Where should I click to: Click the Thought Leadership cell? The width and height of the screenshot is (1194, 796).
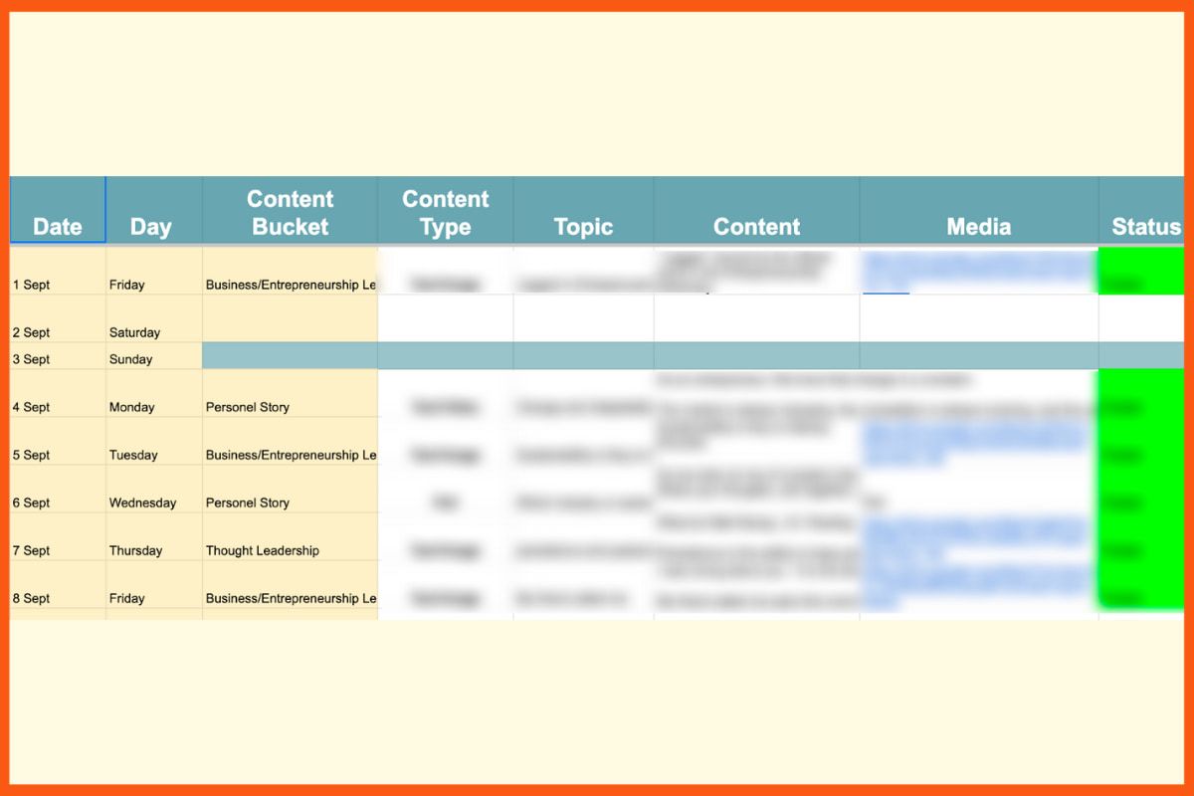[x=291, y=536]
